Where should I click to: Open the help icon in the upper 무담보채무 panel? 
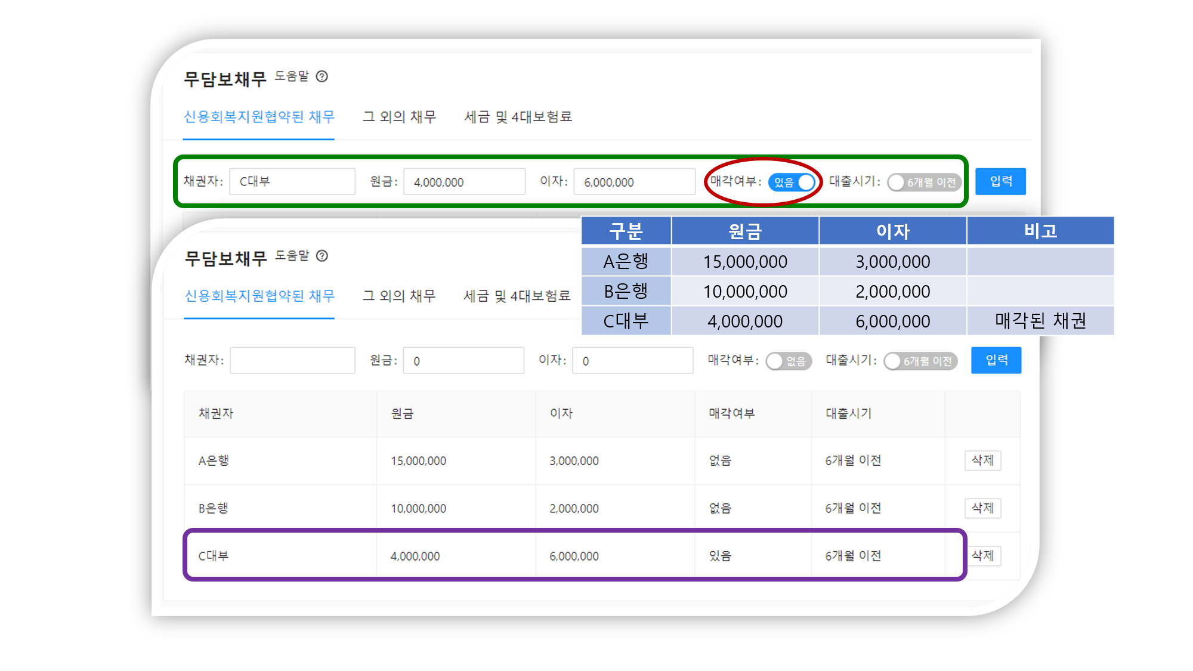pos(322,76)
